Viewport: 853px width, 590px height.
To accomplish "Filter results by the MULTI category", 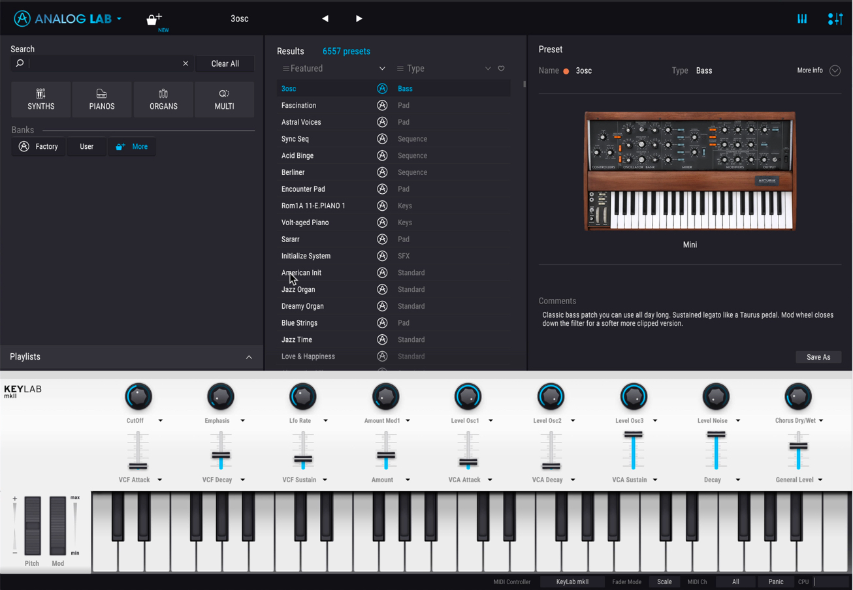I will [x=225, y=99].
